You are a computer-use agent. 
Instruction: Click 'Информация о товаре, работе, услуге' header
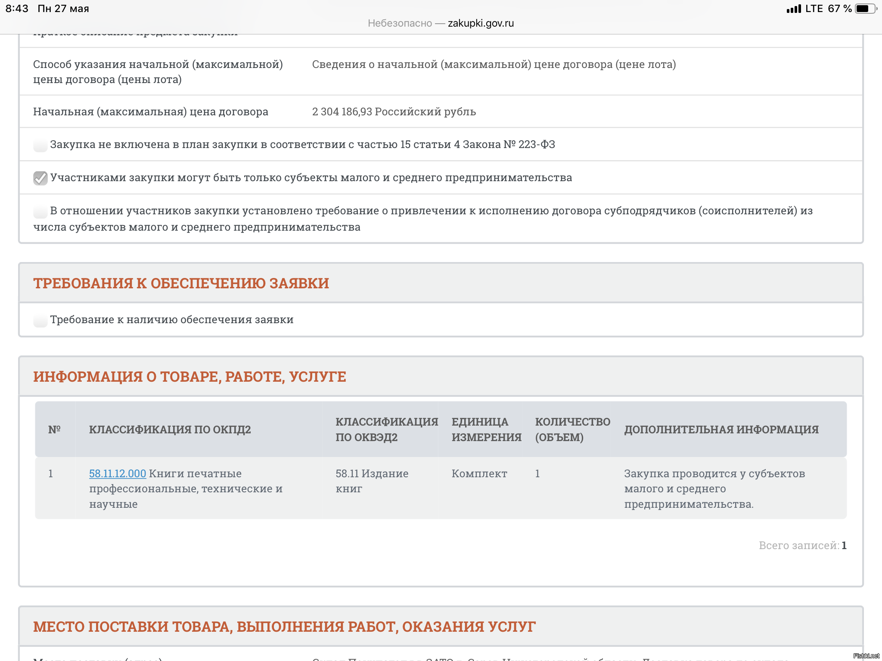click(189, 377)
